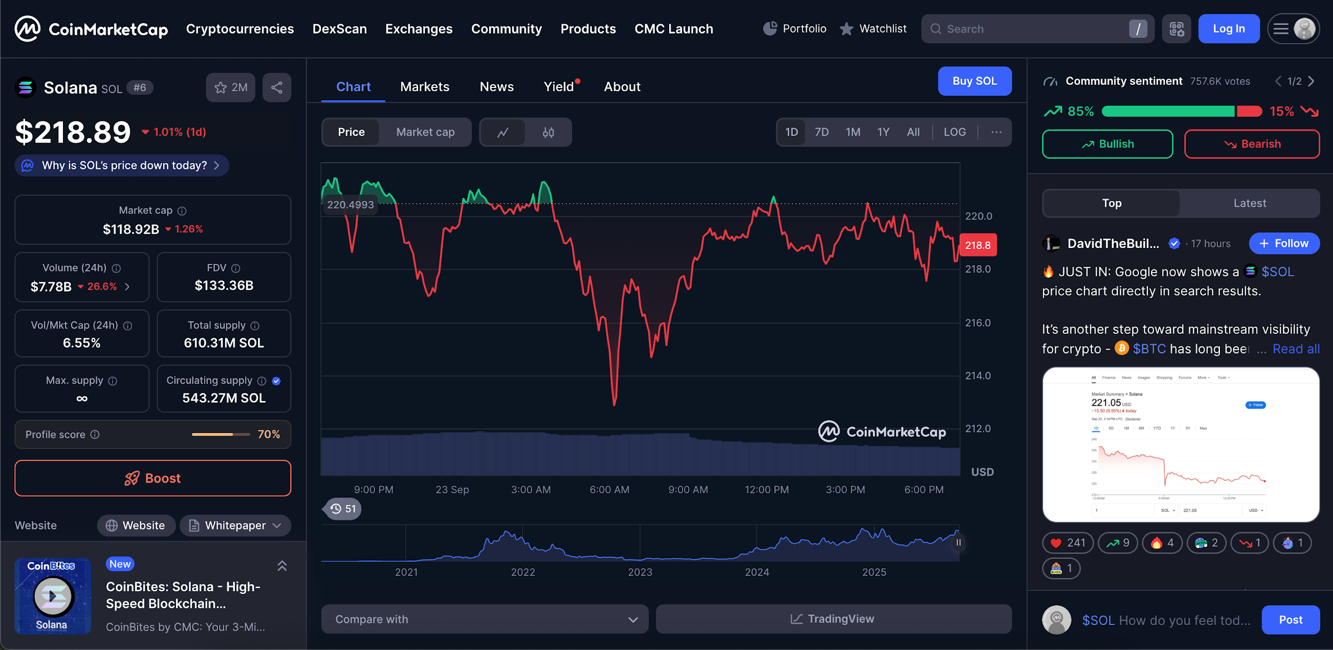1333x650 pixels.
Task: Select the 7D time range
Action: [821, 132]
